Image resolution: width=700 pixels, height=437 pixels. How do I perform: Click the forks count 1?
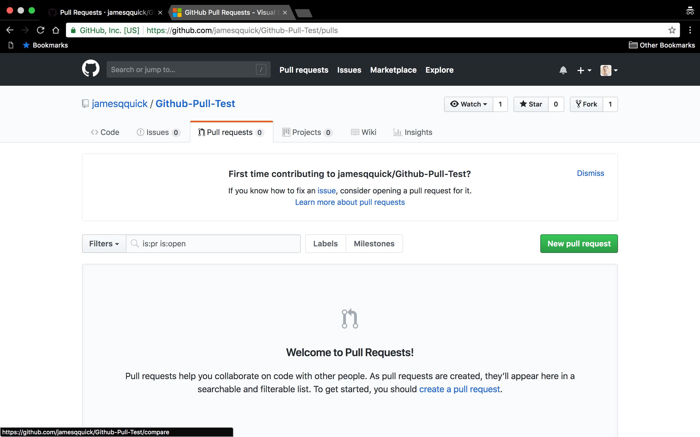point(610,104)
